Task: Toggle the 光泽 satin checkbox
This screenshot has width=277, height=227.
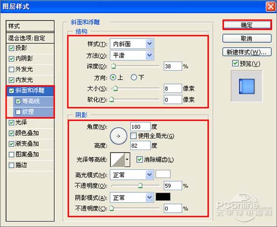Action: tap(12, 123)
